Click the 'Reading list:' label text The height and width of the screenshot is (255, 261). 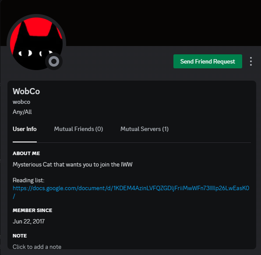coord(28,180)
